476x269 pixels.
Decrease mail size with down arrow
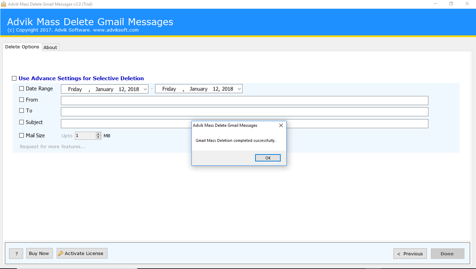coord(98,137)
